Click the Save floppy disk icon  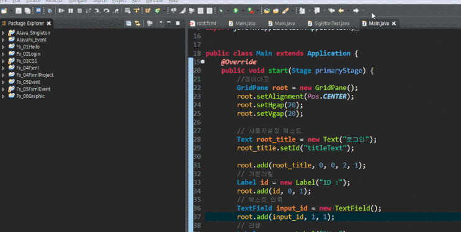(19, 11)
